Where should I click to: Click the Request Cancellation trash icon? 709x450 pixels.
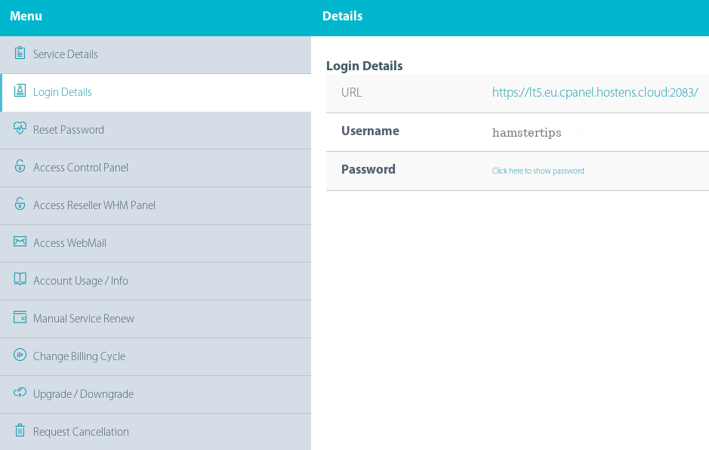point(20,430)
